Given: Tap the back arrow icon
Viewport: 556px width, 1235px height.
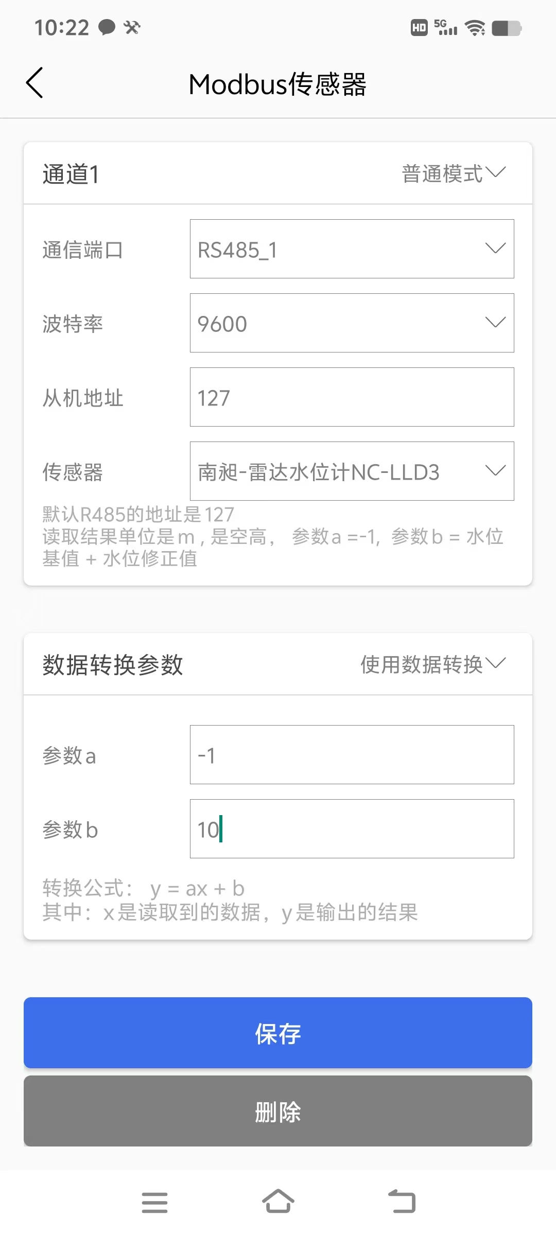Looking at the screenshot, I should coord(34,83).
